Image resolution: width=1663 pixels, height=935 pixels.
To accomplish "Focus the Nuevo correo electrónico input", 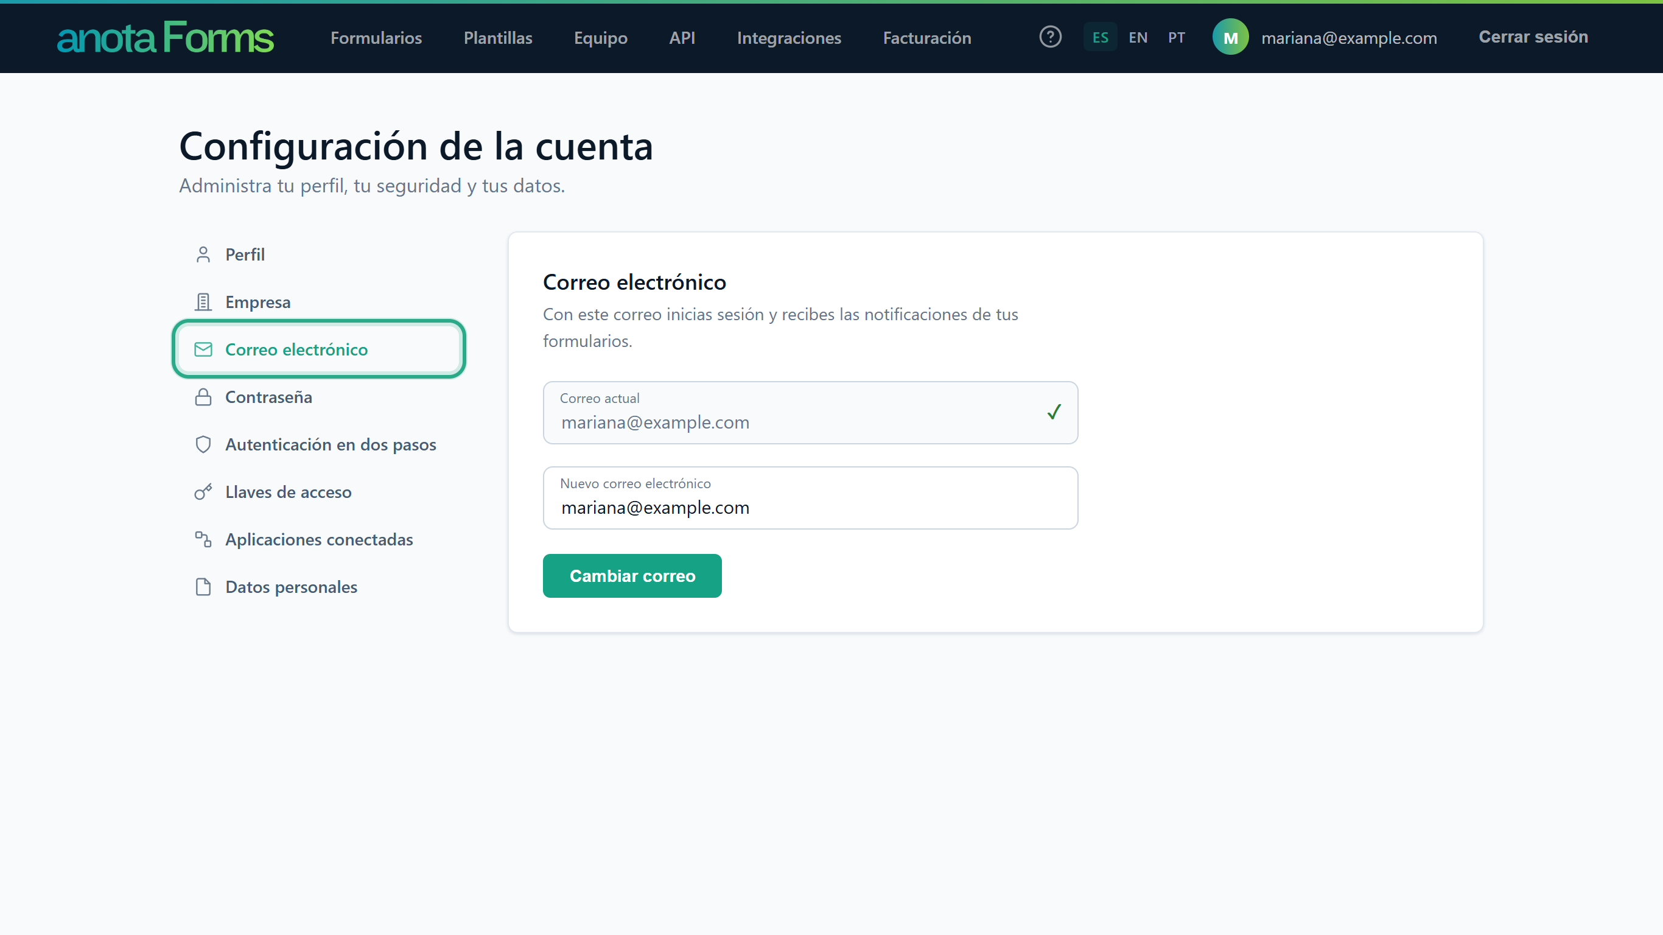I will point(810,497).
